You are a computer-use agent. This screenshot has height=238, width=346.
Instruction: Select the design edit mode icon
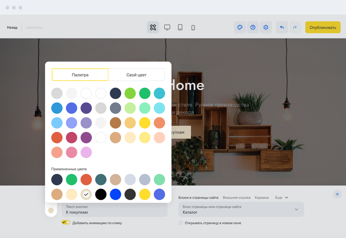click(153, 27)
